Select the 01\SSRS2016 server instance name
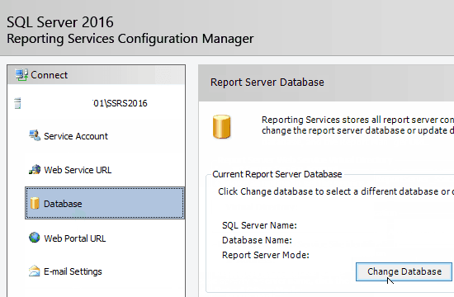Viewport: 454px width, 297px height. click(120, 103)
